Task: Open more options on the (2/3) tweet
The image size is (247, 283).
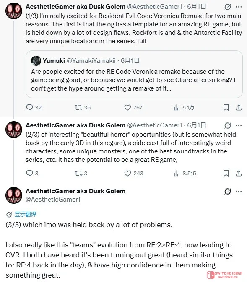Action: (x=239, y=125)
